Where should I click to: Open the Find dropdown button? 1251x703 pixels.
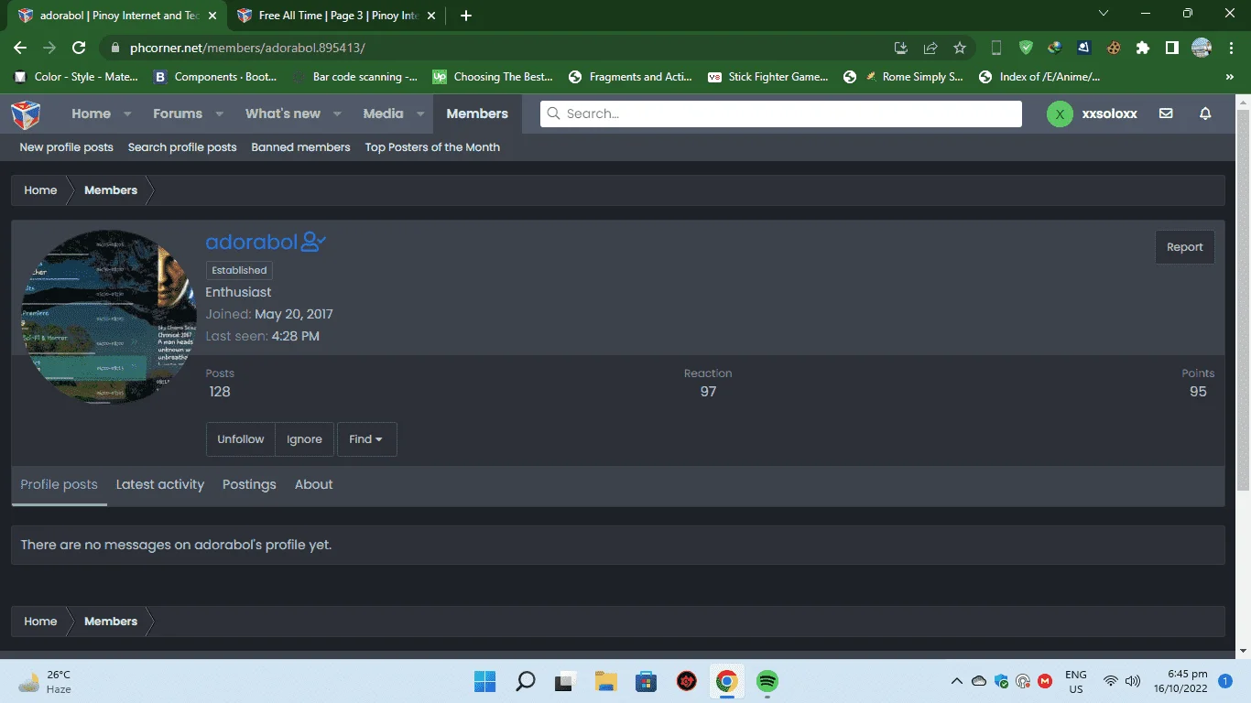pyautogui.click(x=366, y=439)
